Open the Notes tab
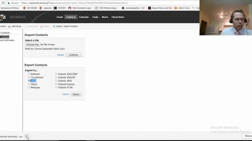Viewport: 252px width, 141px height. click(x=105, y=17)
